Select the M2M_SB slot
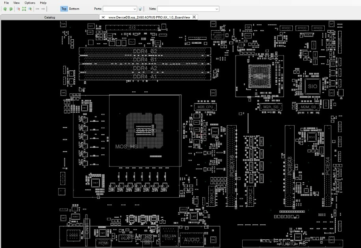The width and height of the screenshot is (361, 248). click(308, 107)
